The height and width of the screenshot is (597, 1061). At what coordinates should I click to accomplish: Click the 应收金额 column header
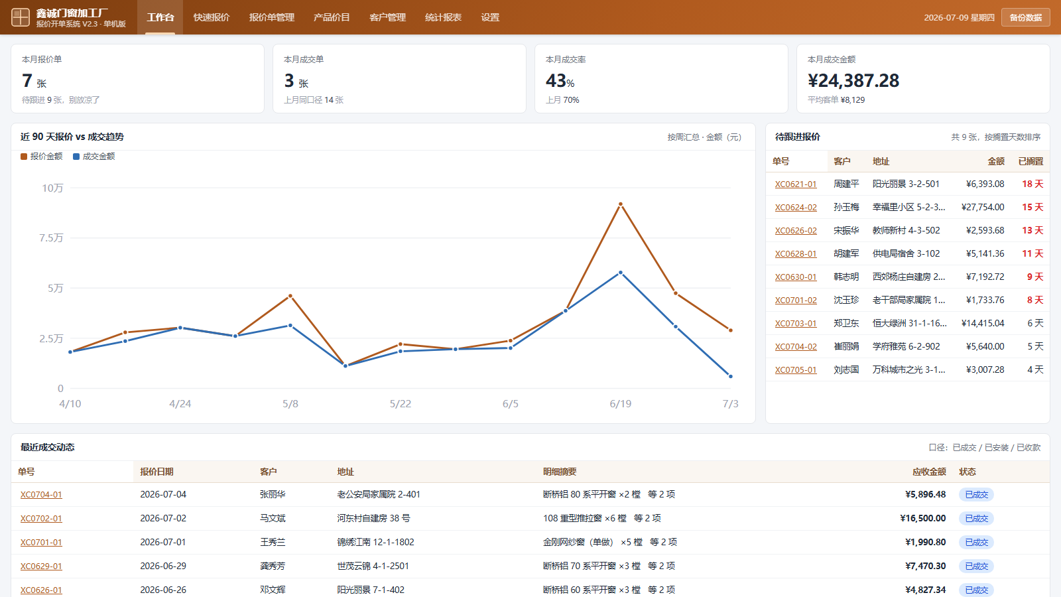point(929,472)
